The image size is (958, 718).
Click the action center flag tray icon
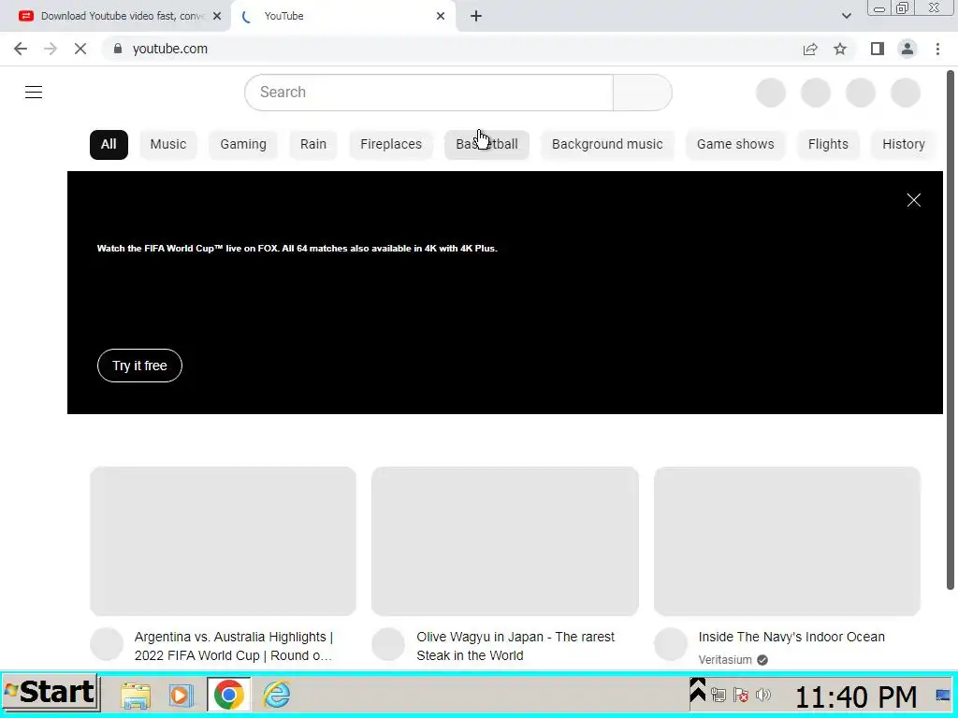[x=741, y=695]
